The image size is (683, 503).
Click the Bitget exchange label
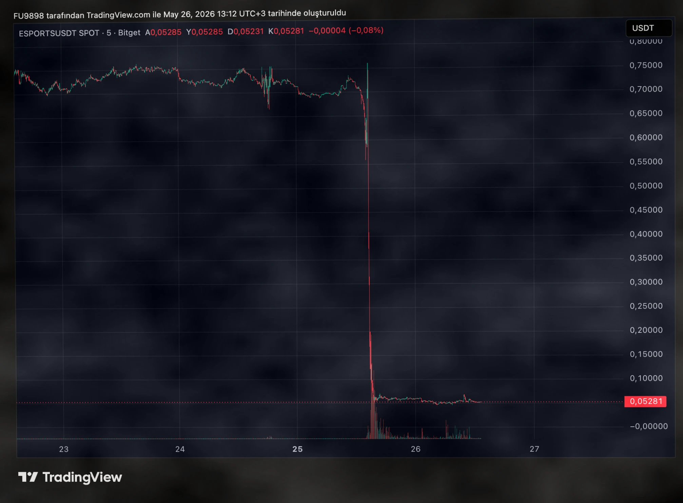click(129, 33)
